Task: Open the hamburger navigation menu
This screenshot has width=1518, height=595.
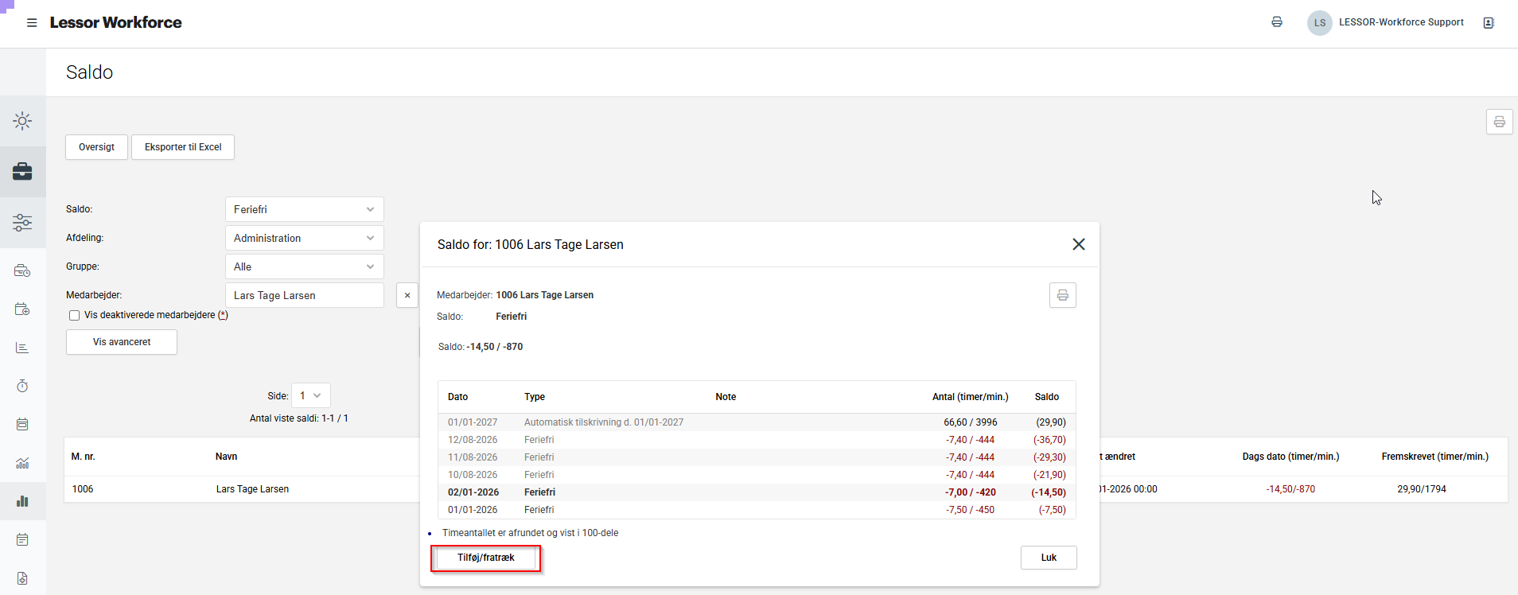Action: (x=32, y=23)
